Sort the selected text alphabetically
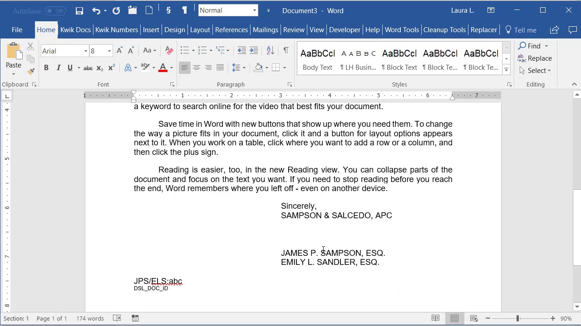This screenshot has width=581, height=326. [270, 51]
